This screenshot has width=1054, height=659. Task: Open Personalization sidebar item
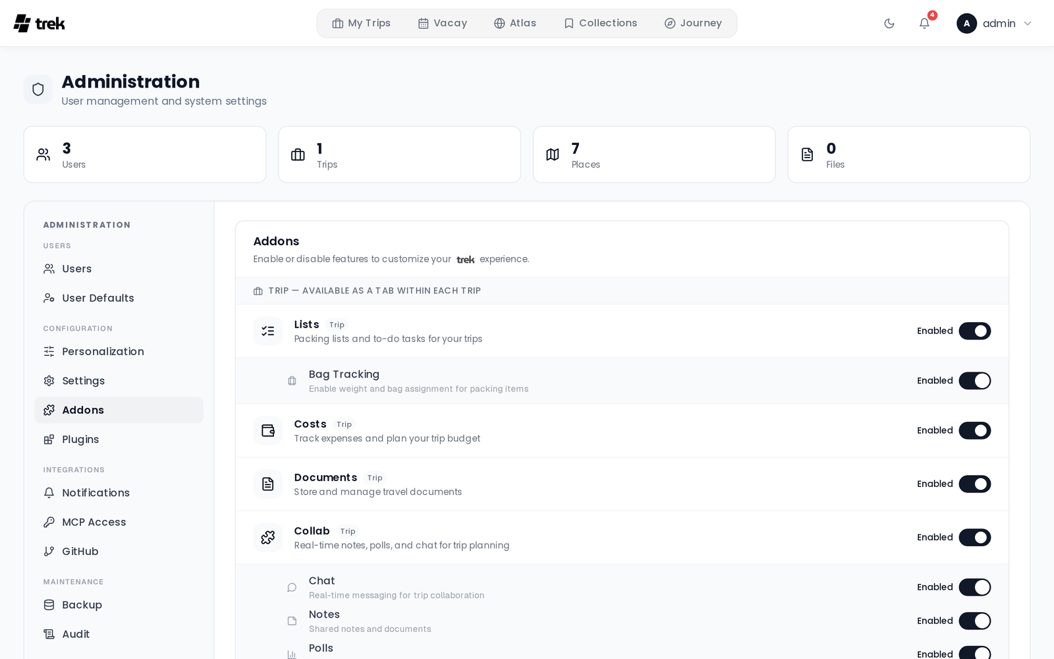119,351
